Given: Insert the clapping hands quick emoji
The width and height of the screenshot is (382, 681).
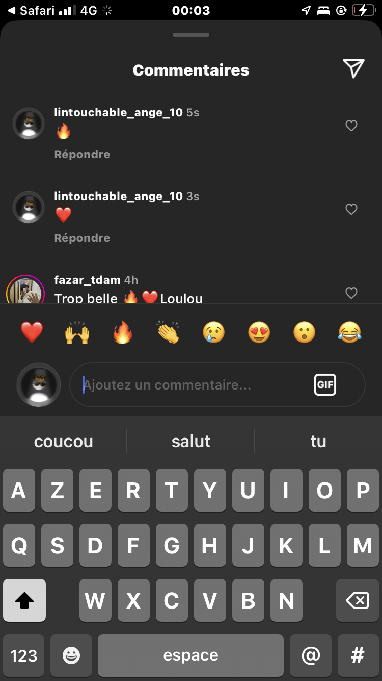Looking at the screenshot, I should (168, 333).
